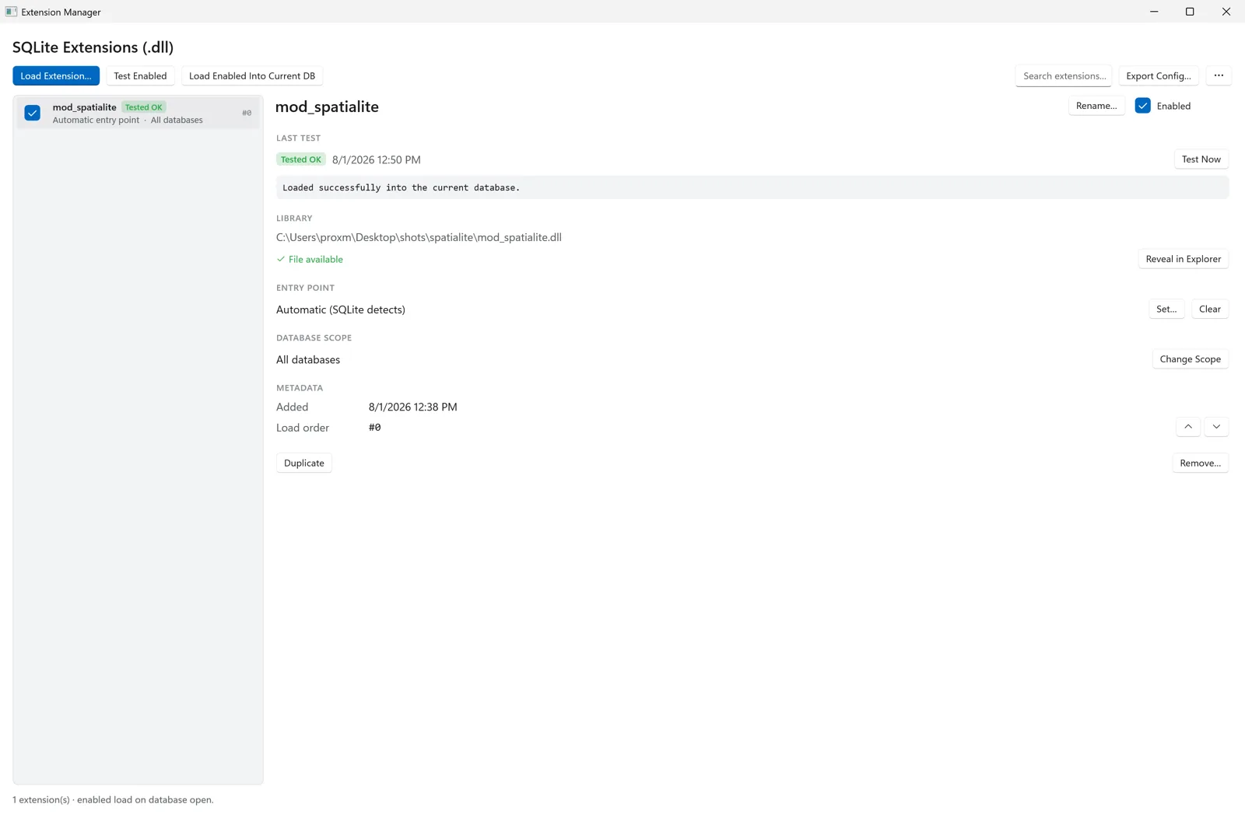1245x818 pixels.
Task: Click the Load Extension... button
Action: (56, 75)
